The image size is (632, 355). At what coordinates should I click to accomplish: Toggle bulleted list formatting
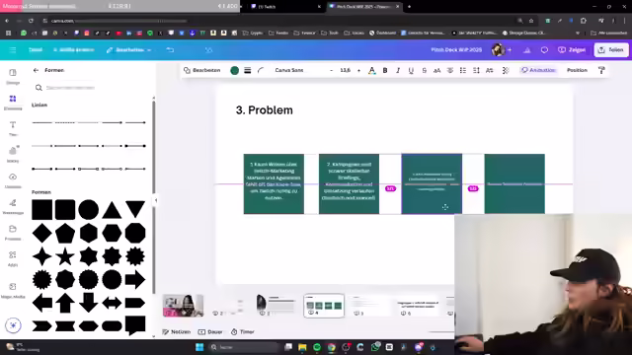point(463,70)
